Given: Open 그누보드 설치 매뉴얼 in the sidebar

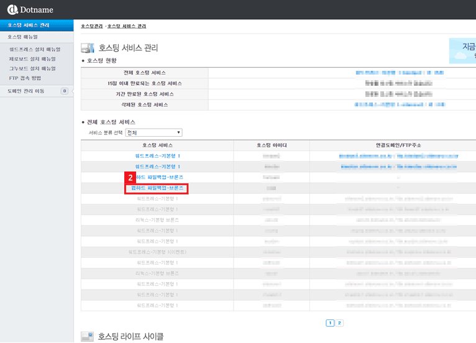Looking at the screenshot, I should [32, 68].
